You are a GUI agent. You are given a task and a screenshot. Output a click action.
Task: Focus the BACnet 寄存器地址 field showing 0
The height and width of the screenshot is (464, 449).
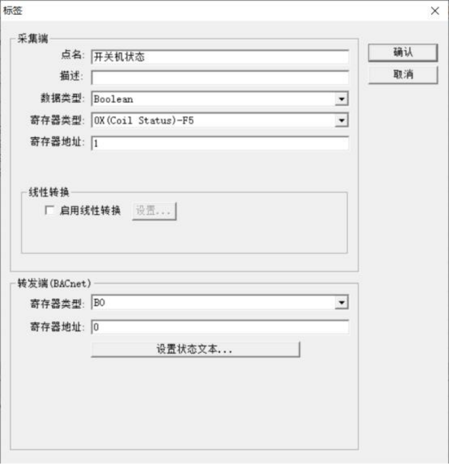click(x=220, y=327)
